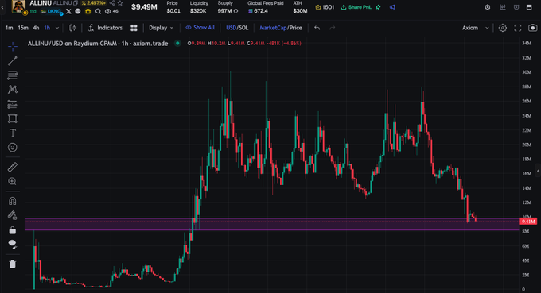This screenshot has width=541, height=293.
Task: Open the long position forecasting tool
Action: pos(13,104)
